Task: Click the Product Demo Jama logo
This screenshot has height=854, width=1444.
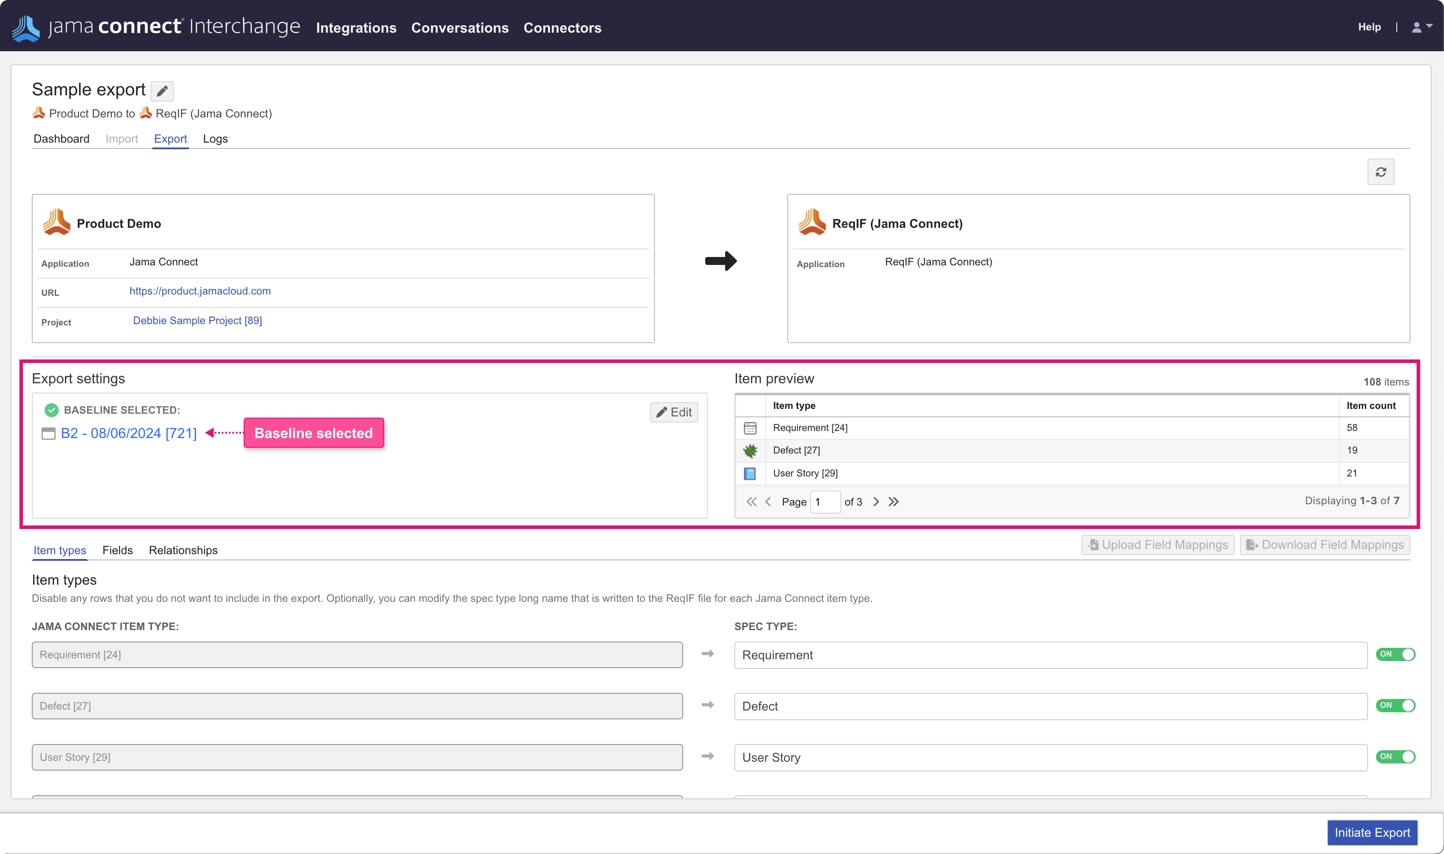Action: pos(57,223)
